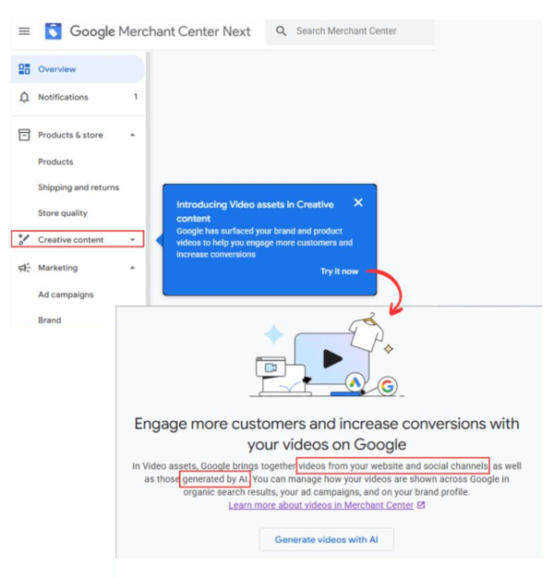Viewport: 554px width, 578px height.
Task: Click the Products & store archive icon
Action: pyautogui.click(x=24, y=135)
